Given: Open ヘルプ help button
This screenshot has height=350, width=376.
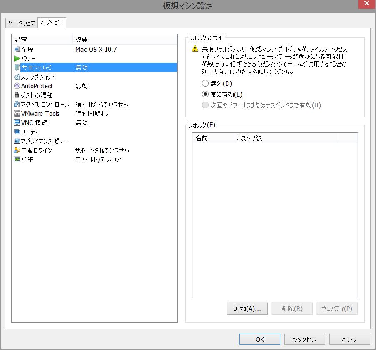Looking at the screenshot, I should 349,339.
